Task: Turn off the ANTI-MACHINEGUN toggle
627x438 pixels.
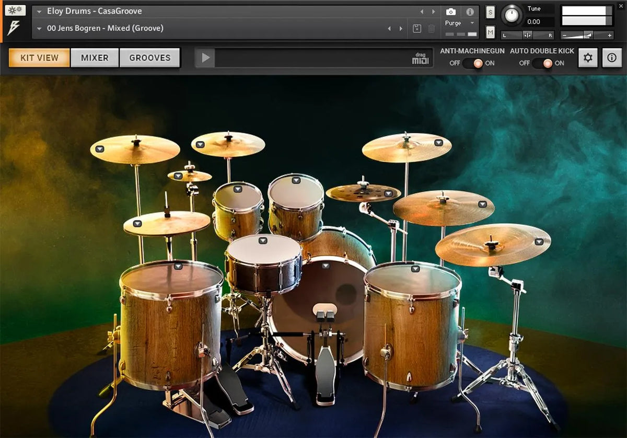Action: (456, 63)
